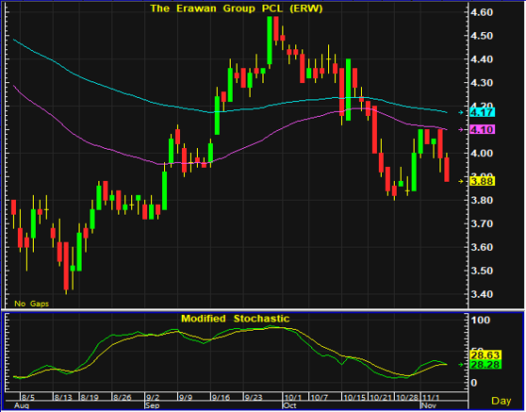The image size is (526, 412).
Task: Click the 8/19 date marker
Action: [x=90, y=398]
